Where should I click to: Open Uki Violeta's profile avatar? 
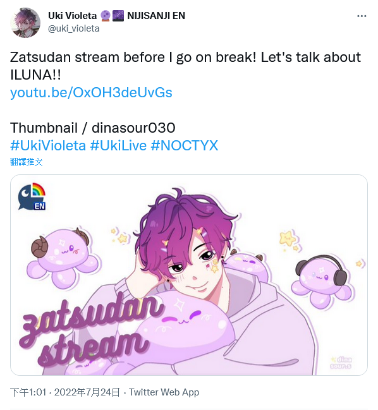[x=25, y=23]
